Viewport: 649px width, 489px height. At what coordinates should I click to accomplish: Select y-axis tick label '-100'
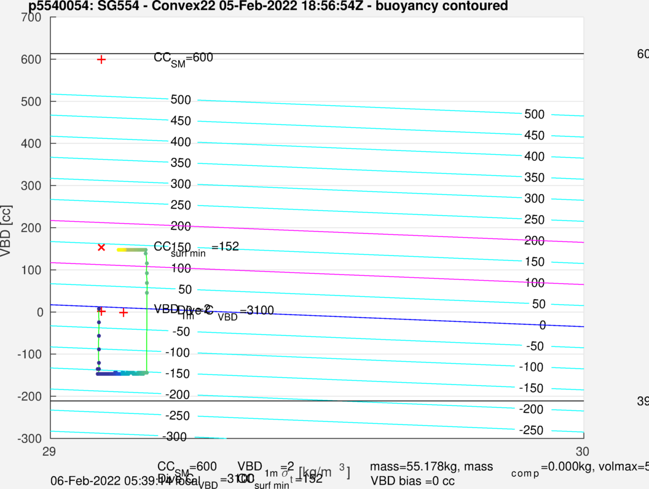29,354
